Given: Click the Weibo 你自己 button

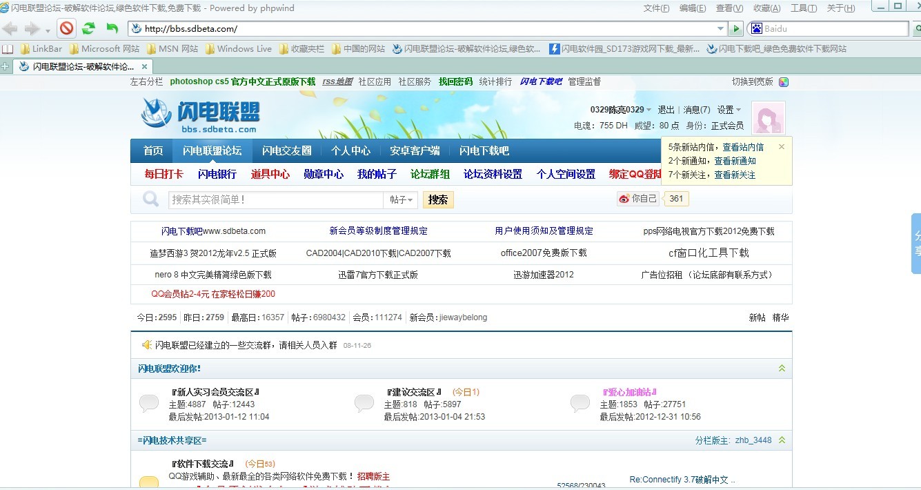Looking at the screenshot, I should click(637, 199).
